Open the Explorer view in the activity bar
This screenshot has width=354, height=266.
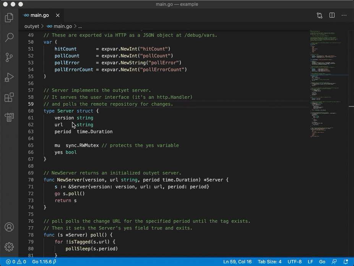point(9,17)
